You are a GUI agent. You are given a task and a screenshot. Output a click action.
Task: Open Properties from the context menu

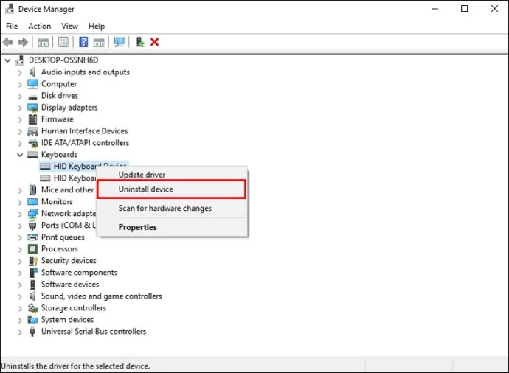[x=137, y=227]
